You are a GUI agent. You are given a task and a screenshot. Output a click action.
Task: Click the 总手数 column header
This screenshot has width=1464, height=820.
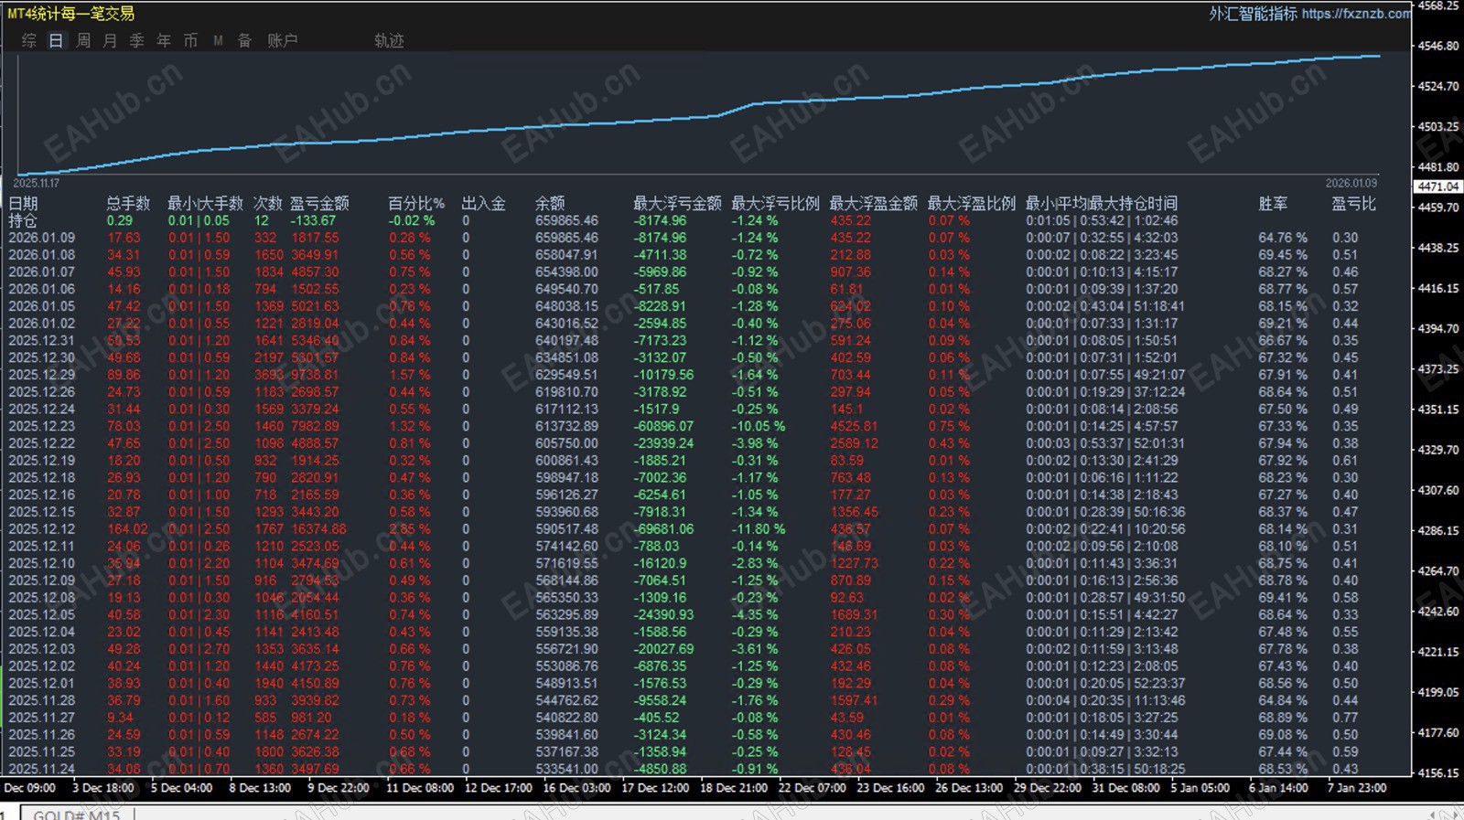click(128, 203)
